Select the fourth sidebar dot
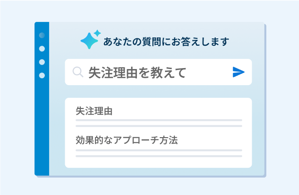Image resolution: width=299 pixels, height=195 pixels. [42, 75]
